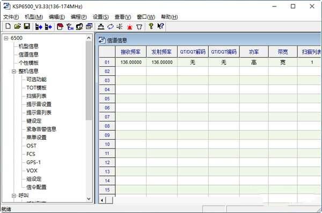Viewport: 322px width, 213px height.
Task: Click the QT/DQT编码 column header
Action: click(x=224, y=52)
